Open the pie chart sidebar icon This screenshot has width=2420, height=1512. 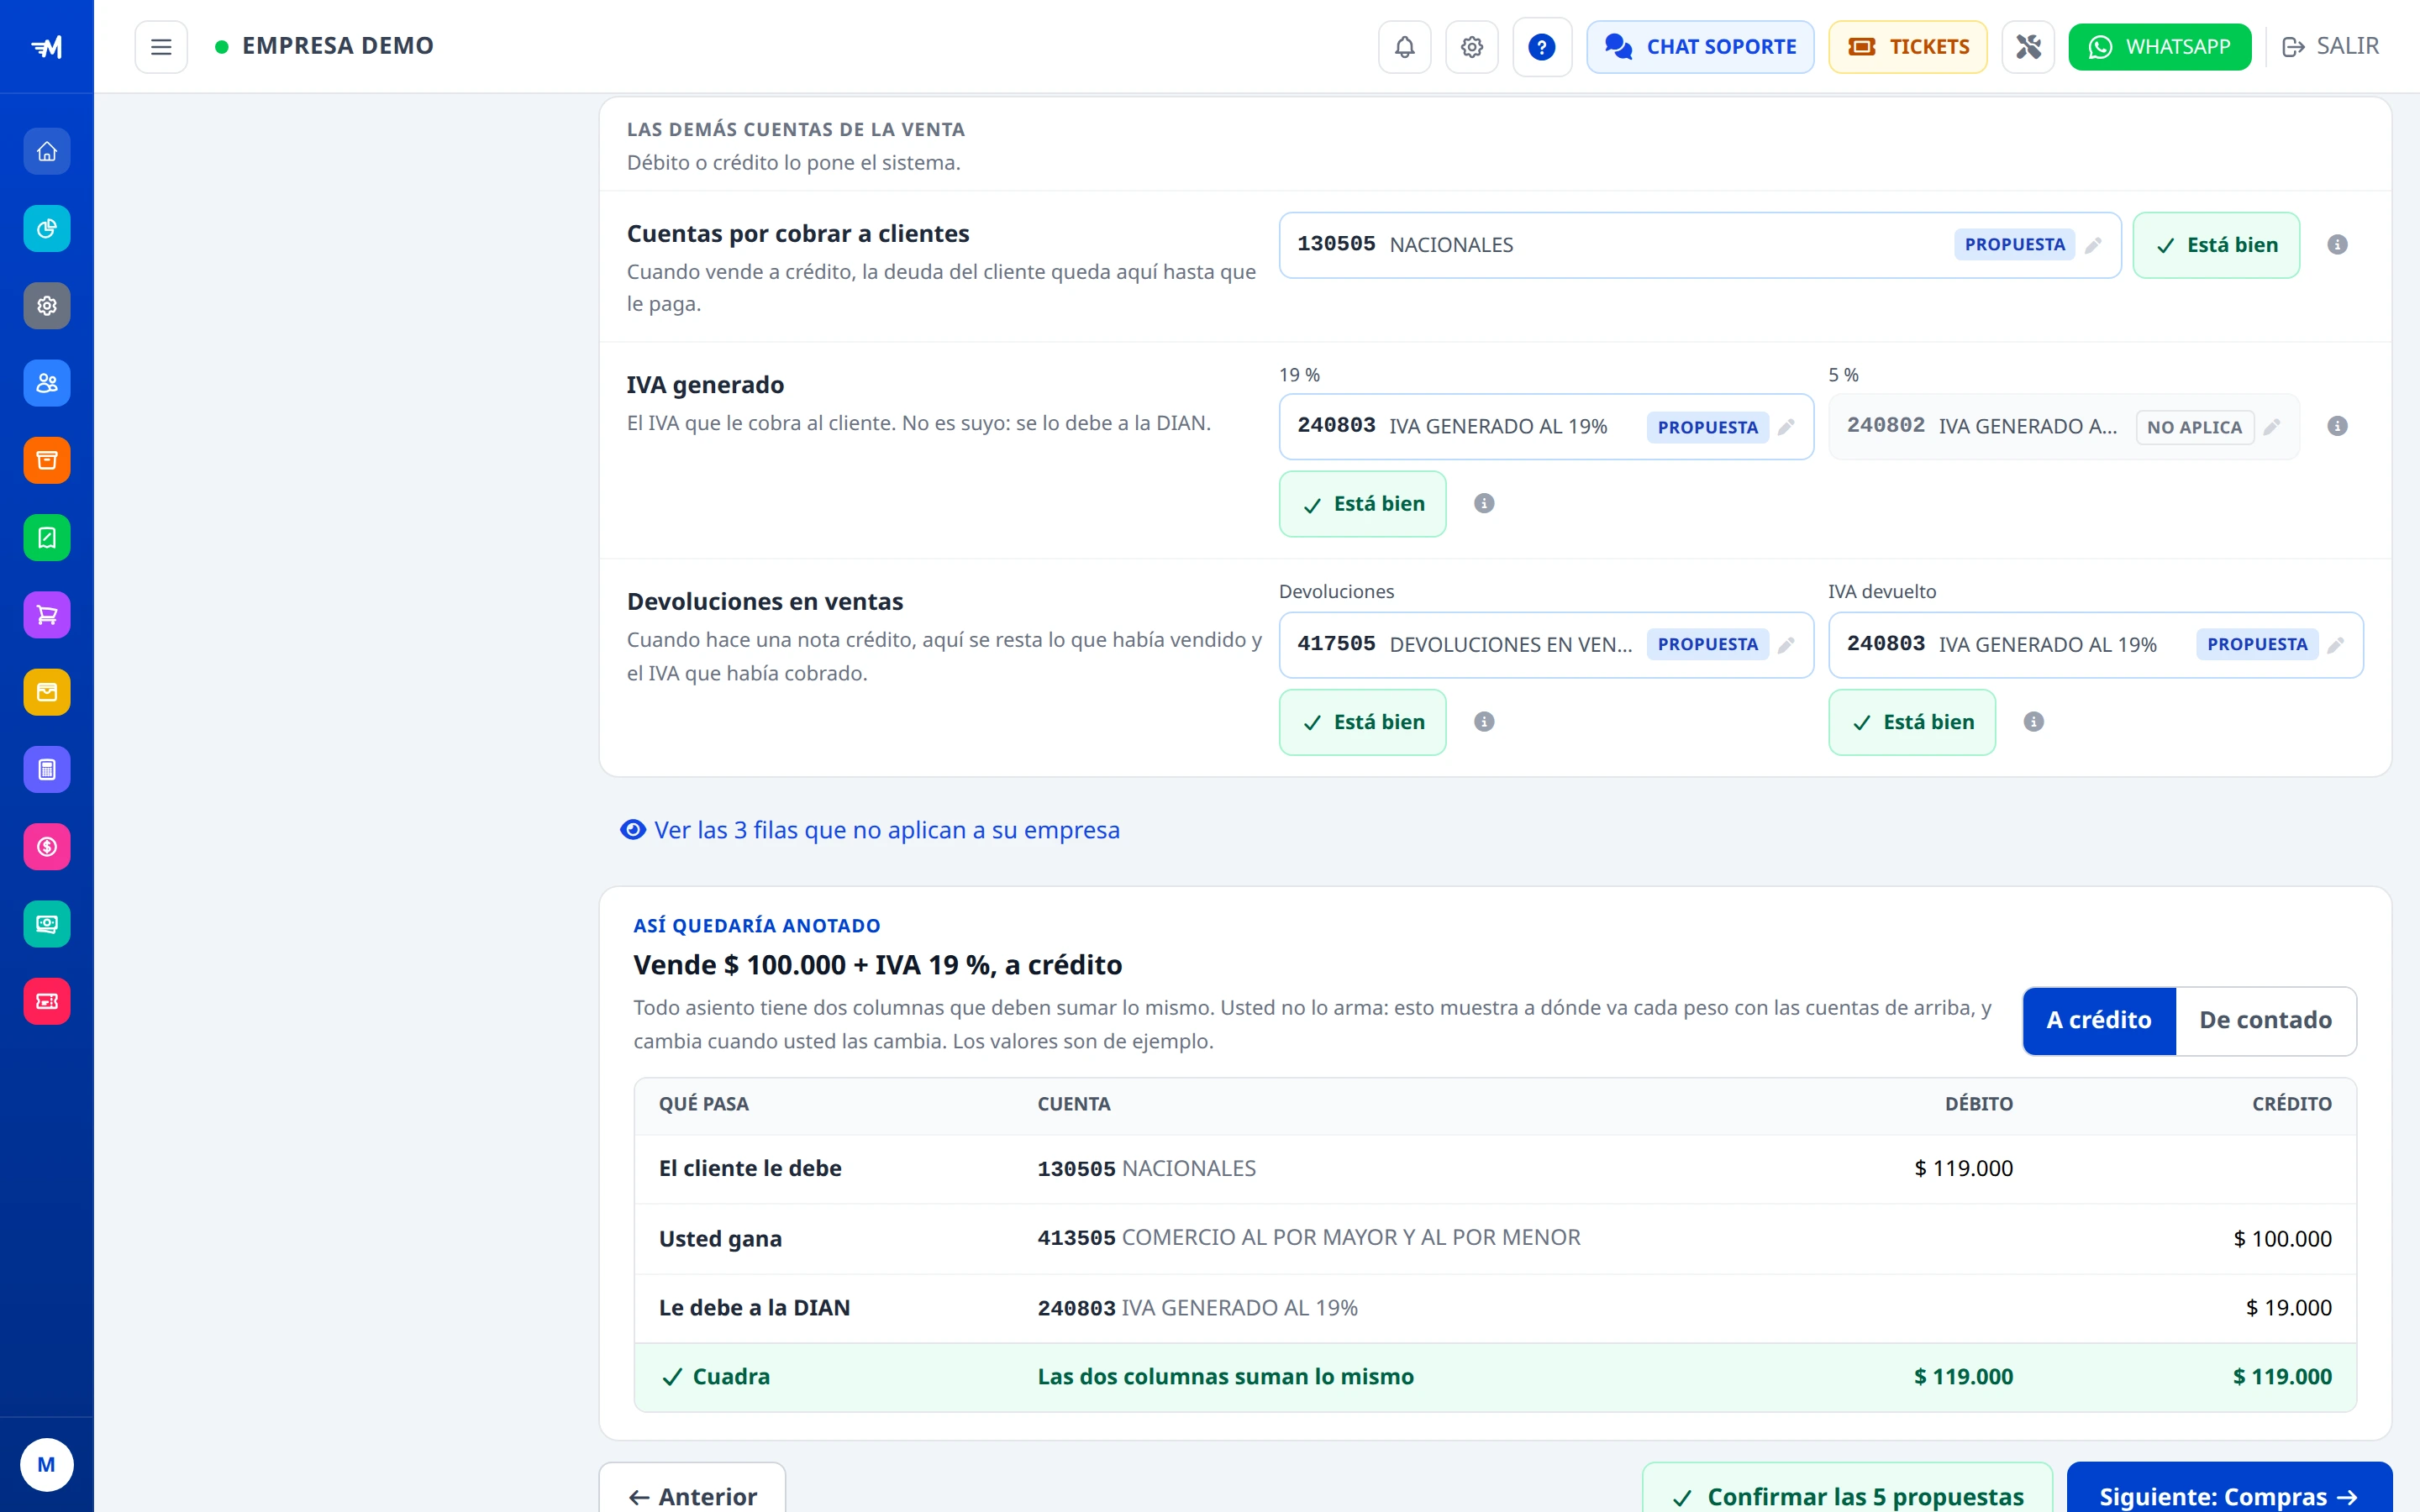47,228
